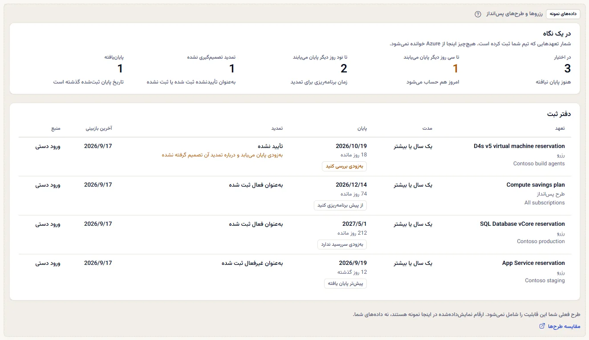Image resolution: width=589 pixels, height=340 pixels.
Task: Click the پیش‌تر پایان یافته tag
Action: [345, 284]
